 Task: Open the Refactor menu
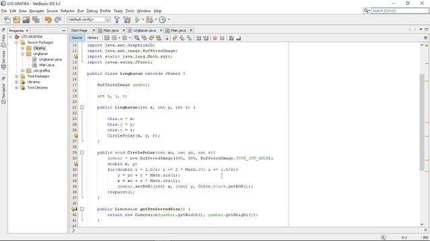click(x=67, y=11)
